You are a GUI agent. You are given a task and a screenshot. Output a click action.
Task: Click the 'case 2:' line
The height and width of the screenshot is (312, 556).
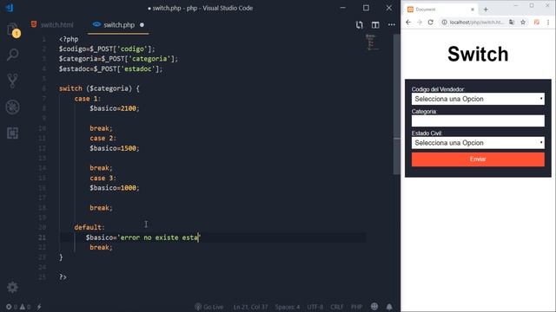(x=103, y=138)
